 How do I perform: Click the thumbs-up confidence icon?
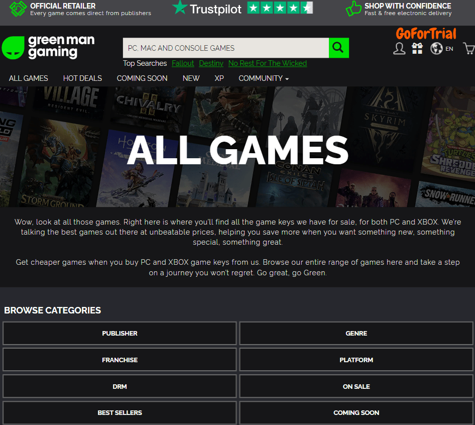click(353, 9)
